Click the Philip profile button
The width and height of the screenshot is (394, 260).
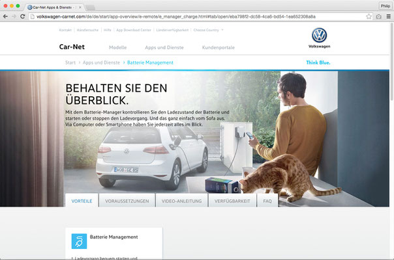385,6
